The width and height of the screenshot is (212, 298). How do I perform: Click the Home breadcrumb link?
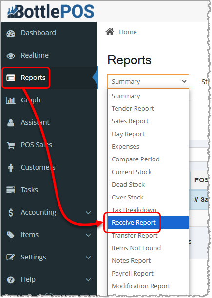[128, 32]
